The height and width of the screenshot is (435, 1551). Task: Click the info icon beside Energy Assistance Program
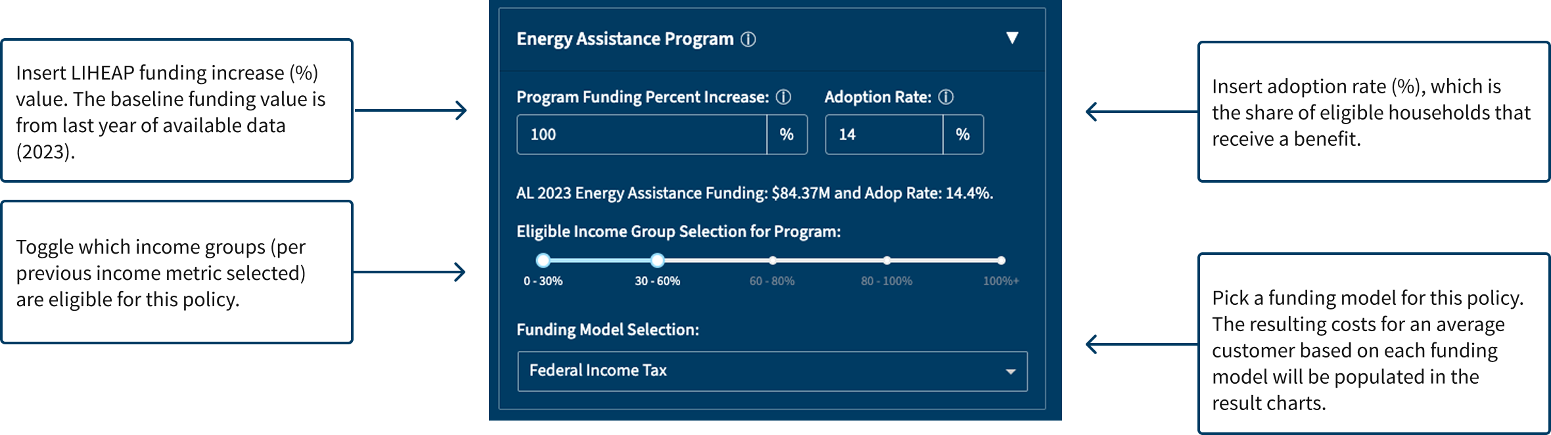[x=749, y=38]
